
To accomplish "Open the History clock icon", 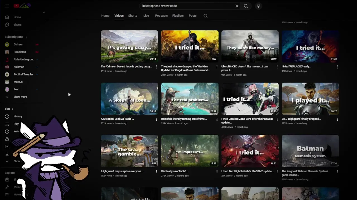I will coord(7,116).
